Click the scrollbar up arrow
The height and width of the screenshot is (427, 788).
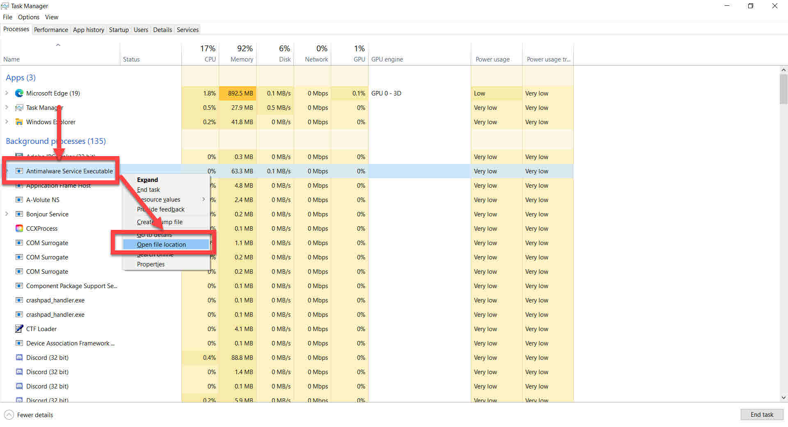point(783,70)
